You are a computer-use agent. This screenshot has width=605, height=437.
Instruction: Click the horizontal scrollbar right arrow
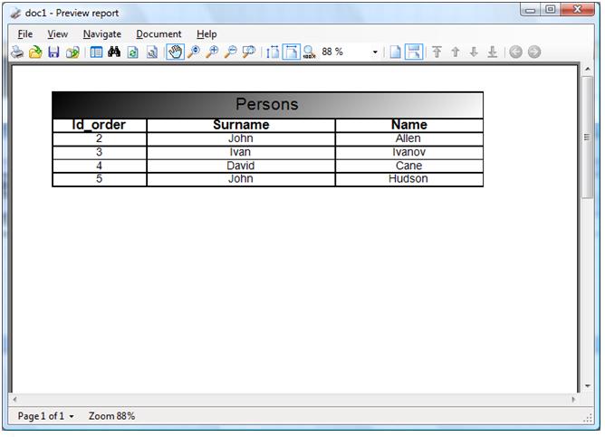click(x=573, y=400)
